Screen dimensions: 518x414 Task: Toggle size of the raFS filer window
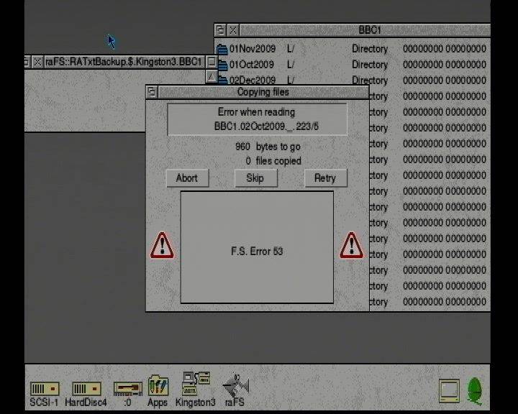tap(211, 62)
